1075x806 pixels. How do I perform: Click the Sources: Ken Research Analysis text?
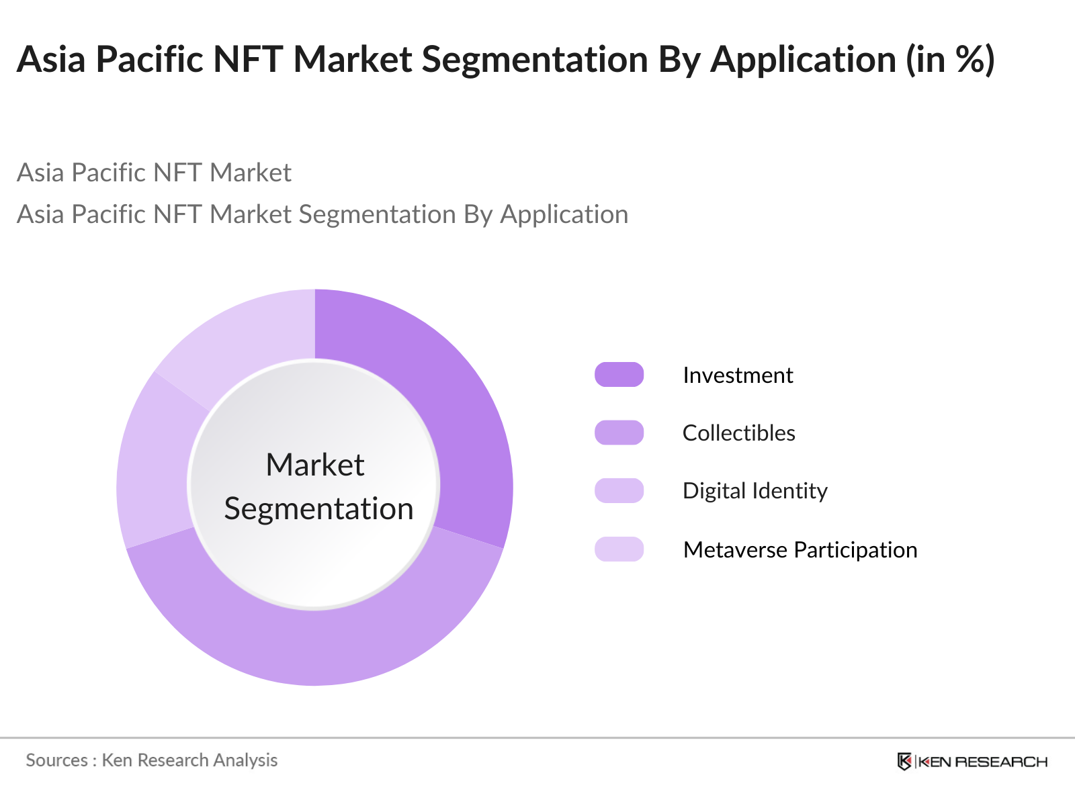(x=152, y=760)
